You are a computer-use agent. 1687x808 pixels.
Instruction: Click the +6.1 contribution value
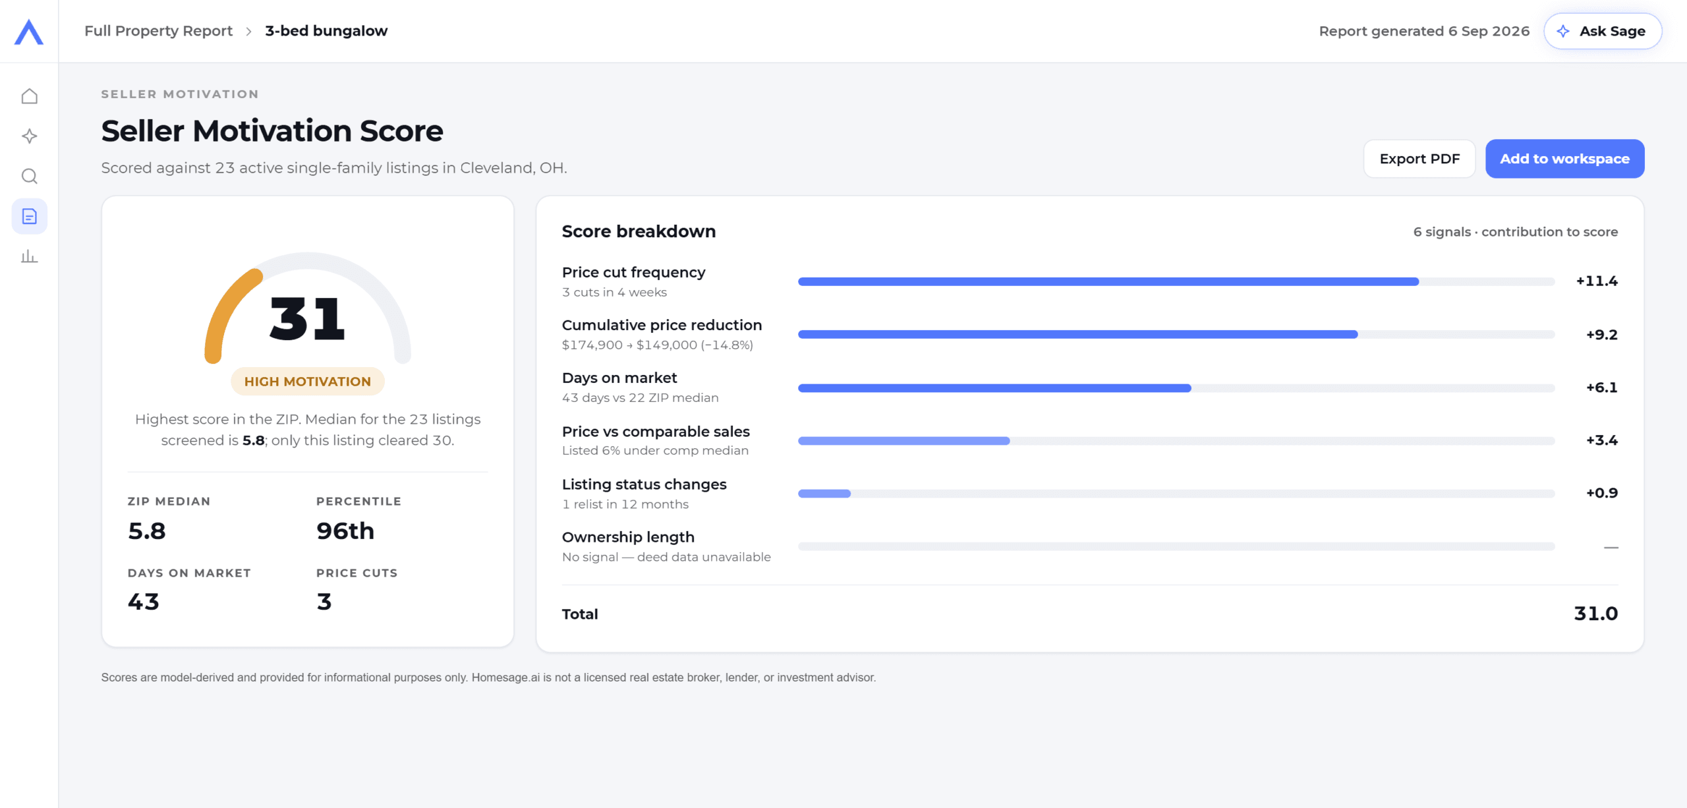pyautogui.click(x=1601, y=388)
